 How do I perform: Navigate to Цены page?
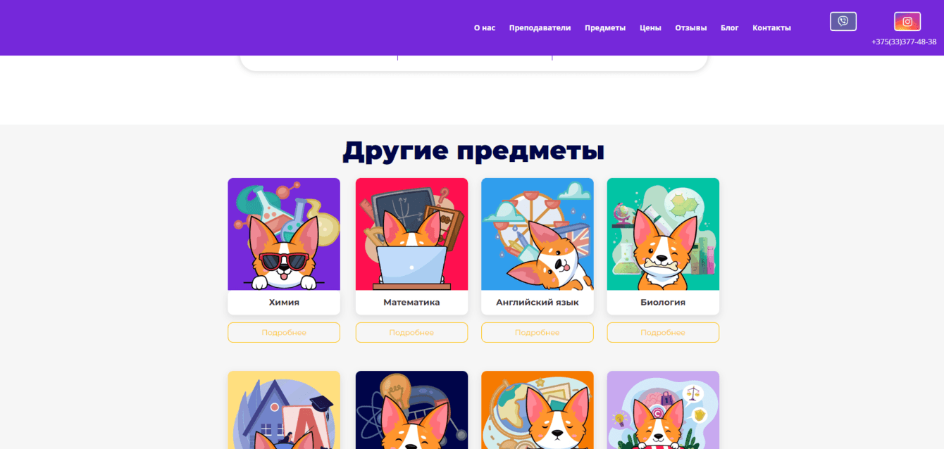650,27
